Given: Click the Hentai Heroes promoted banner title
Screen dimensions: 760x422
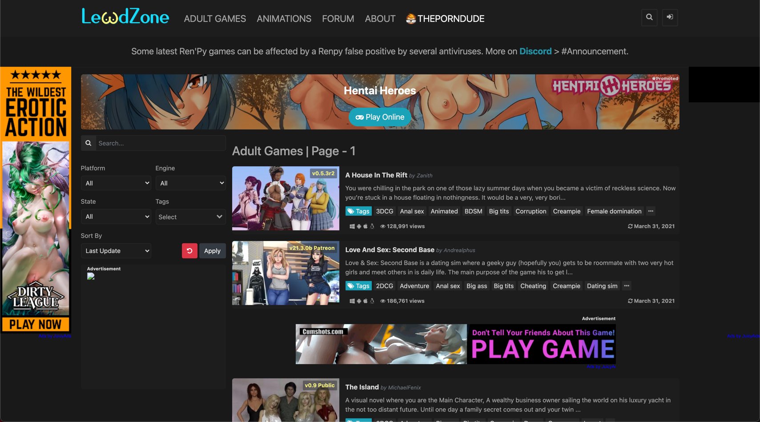Looking at the screenshot, I should [380, 91].
